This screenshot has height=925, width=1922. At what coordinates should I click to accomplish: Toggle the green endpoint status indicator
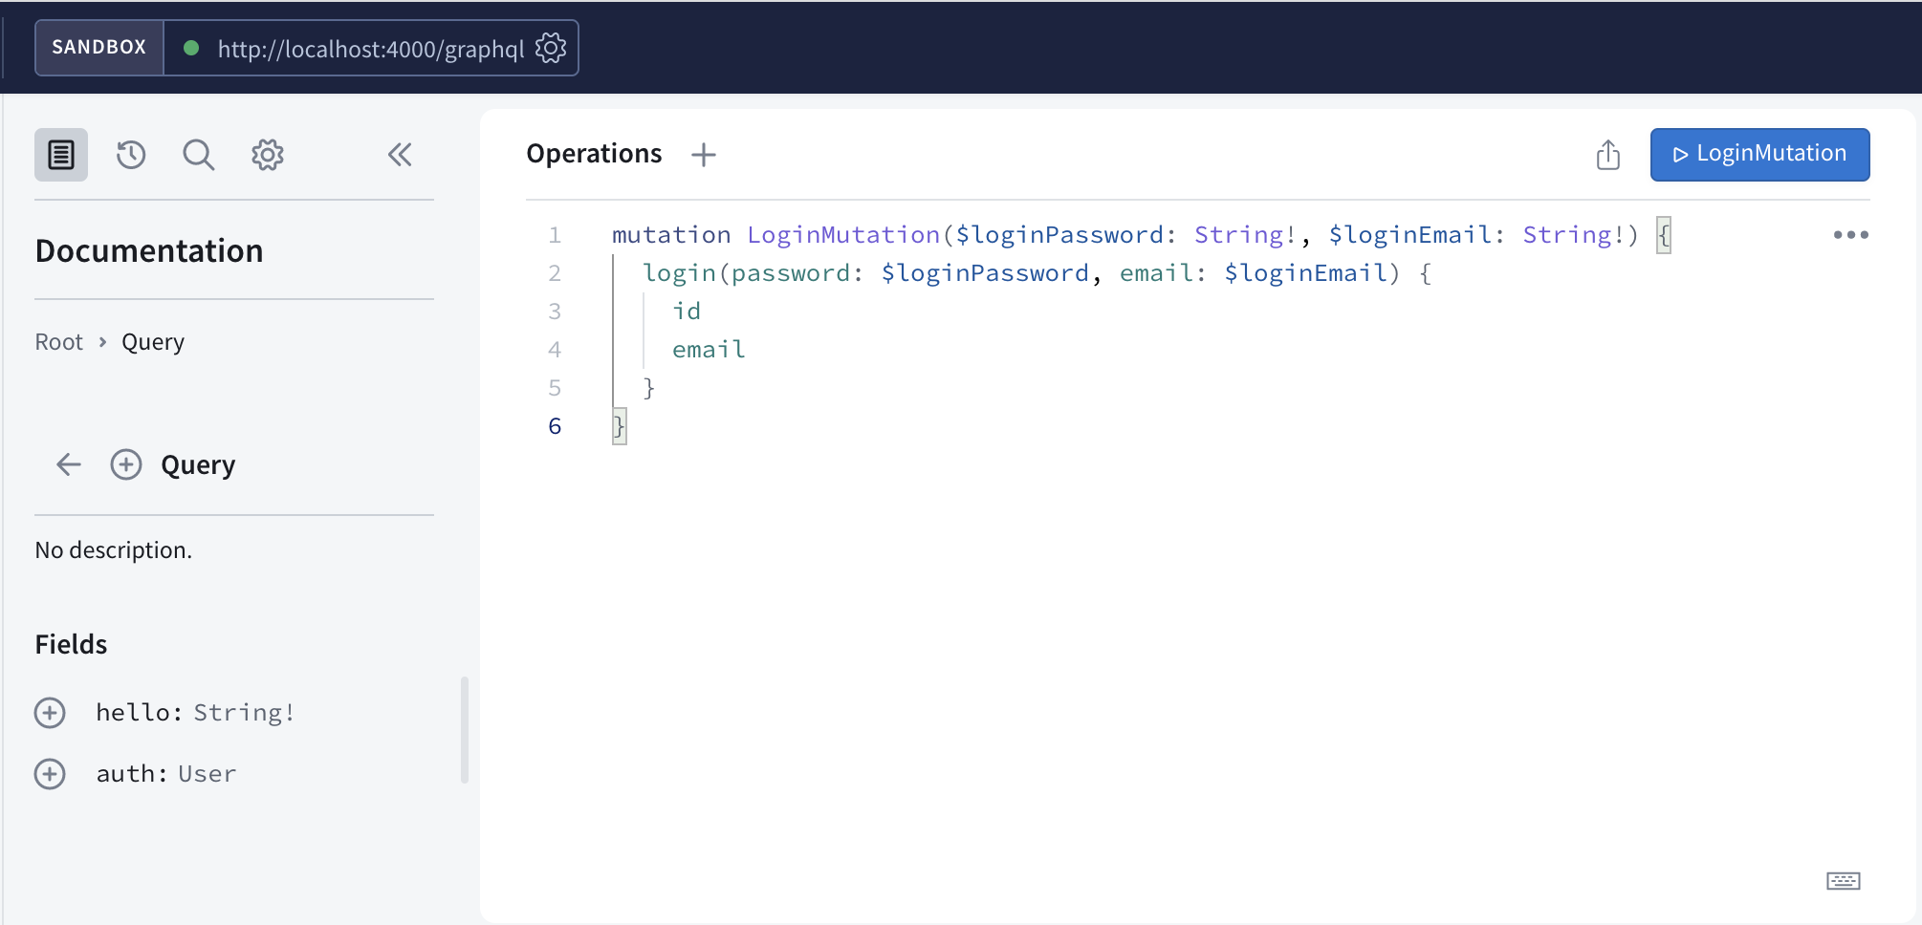191,48
